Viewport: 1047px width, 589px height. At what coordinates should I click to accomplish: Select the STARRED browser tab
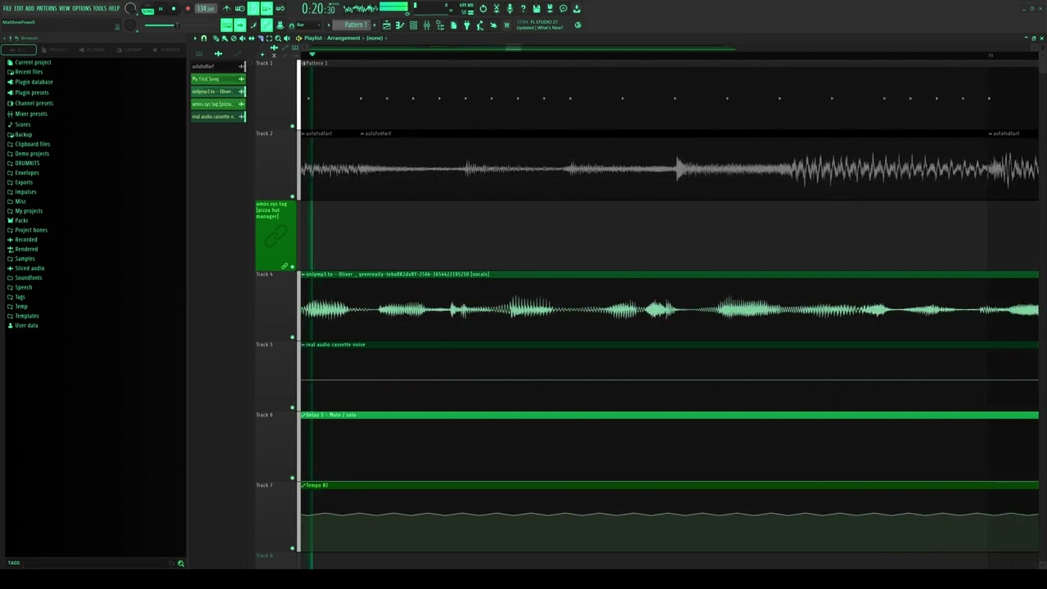pyautogui.click(x=166, y=50)
